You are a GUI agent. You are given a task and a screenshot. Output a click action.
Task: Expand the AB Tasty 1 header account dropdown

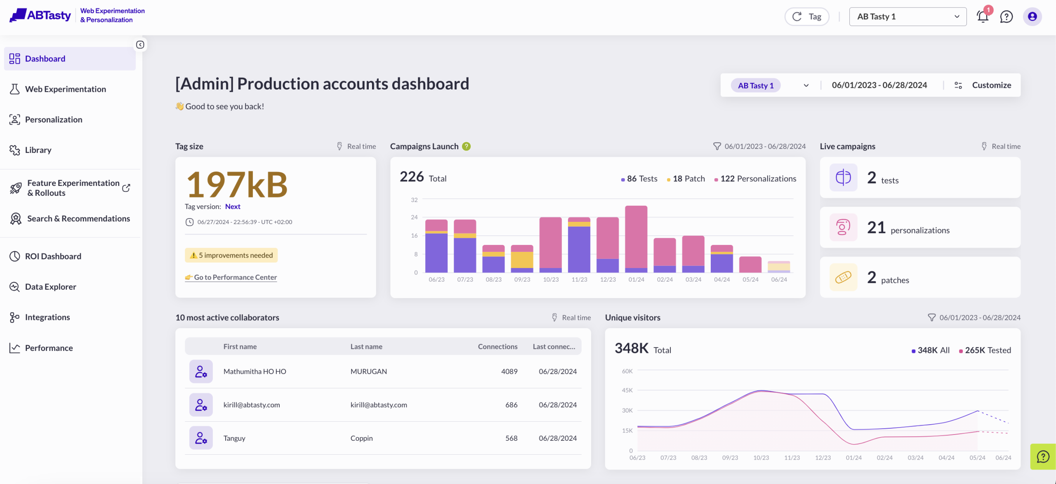coord(907,16)
